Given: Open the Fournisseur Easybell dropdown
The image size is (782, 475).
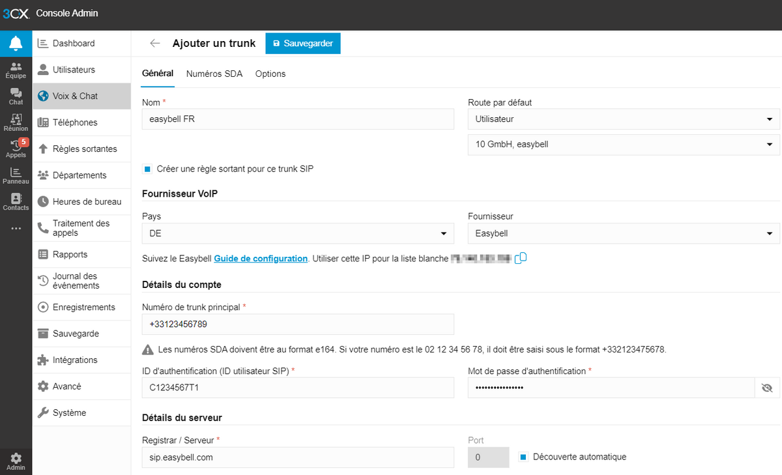Looking at the screenshot, I should [623, 233].
